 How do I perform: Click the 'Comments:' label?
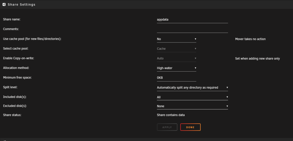pos(11,29)
